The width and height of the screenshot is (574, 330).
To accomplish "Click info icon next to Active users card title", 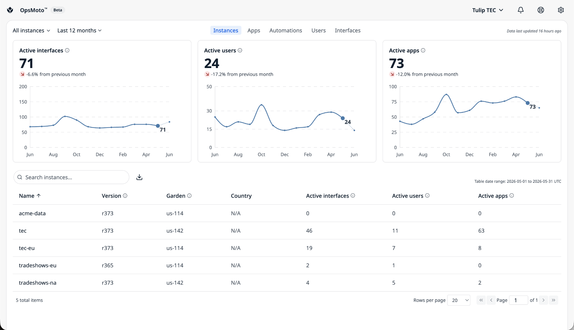I will pyautogui.click(x=240, y=50).
